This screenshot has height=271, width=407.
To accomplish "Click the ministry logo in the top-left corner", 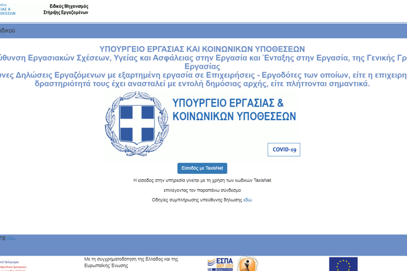I will 8,9.
